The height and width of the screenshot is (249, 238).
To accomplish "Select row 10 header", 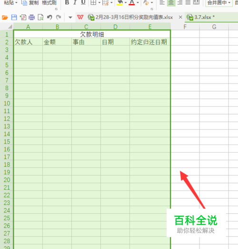I will [x=7, y=103].
